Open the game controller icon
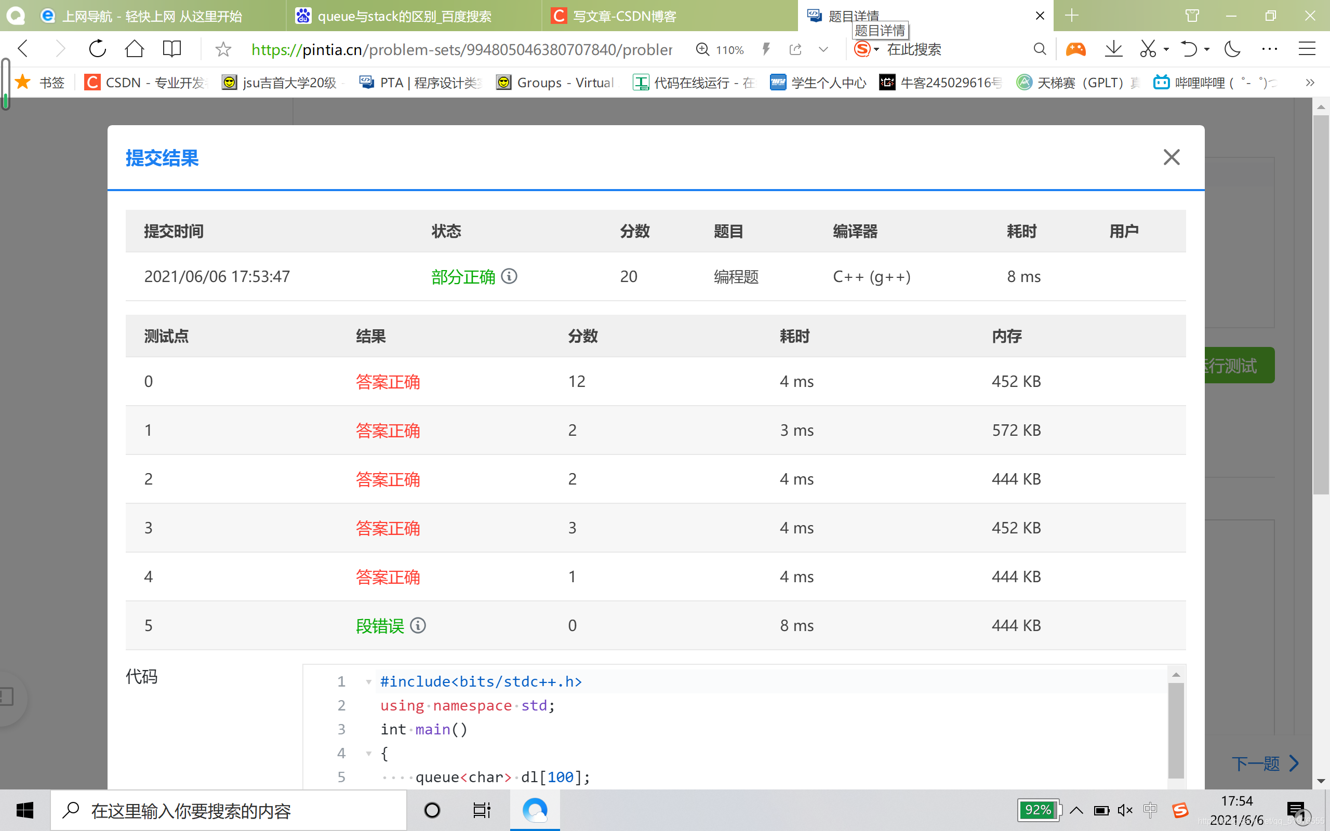Screen dimensions: 1330x831 (1075, 49)
